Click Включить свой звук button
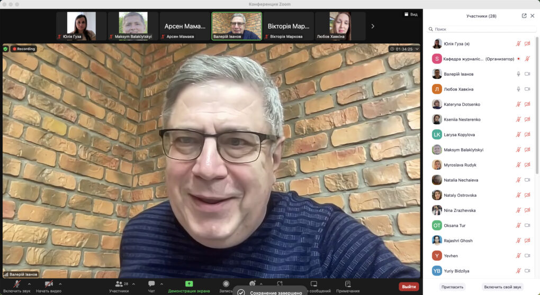The image size is (540, 295). 502,287
